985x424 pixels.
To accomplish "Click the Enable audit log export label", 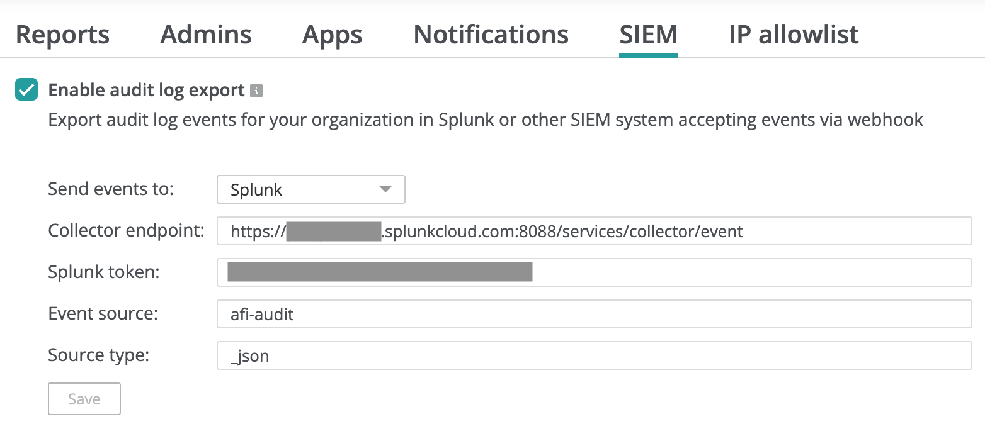I will (147, 90).
